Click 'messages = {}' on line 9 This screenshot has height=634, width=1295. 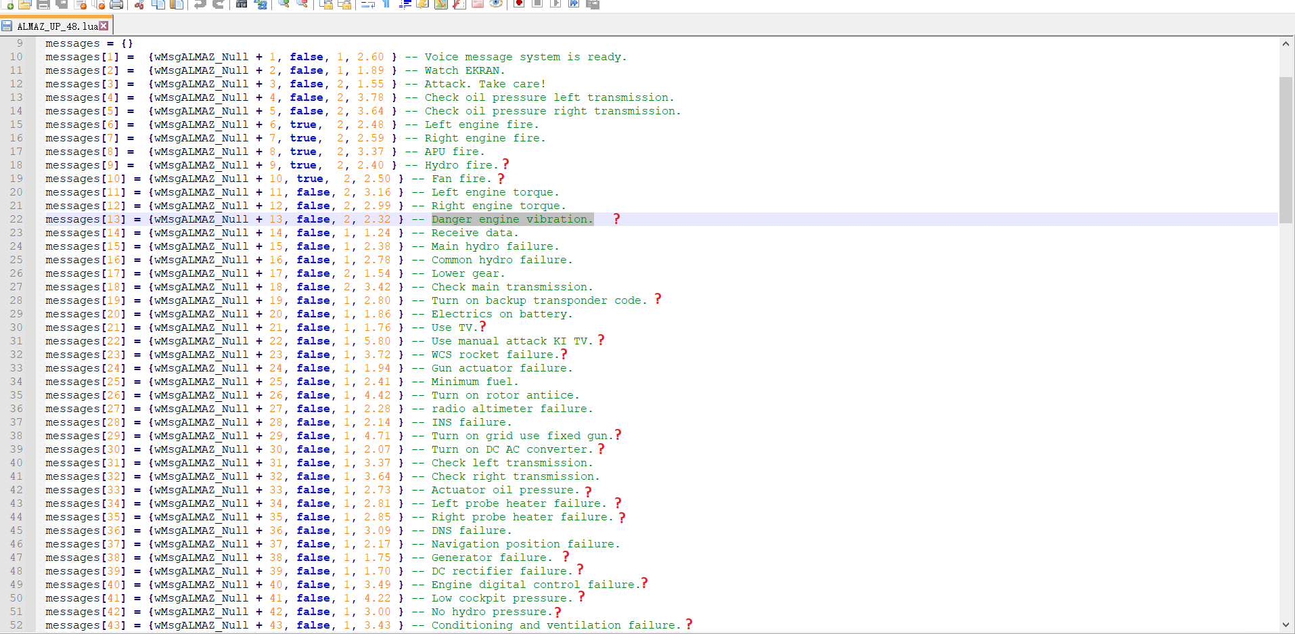point(89,43)
